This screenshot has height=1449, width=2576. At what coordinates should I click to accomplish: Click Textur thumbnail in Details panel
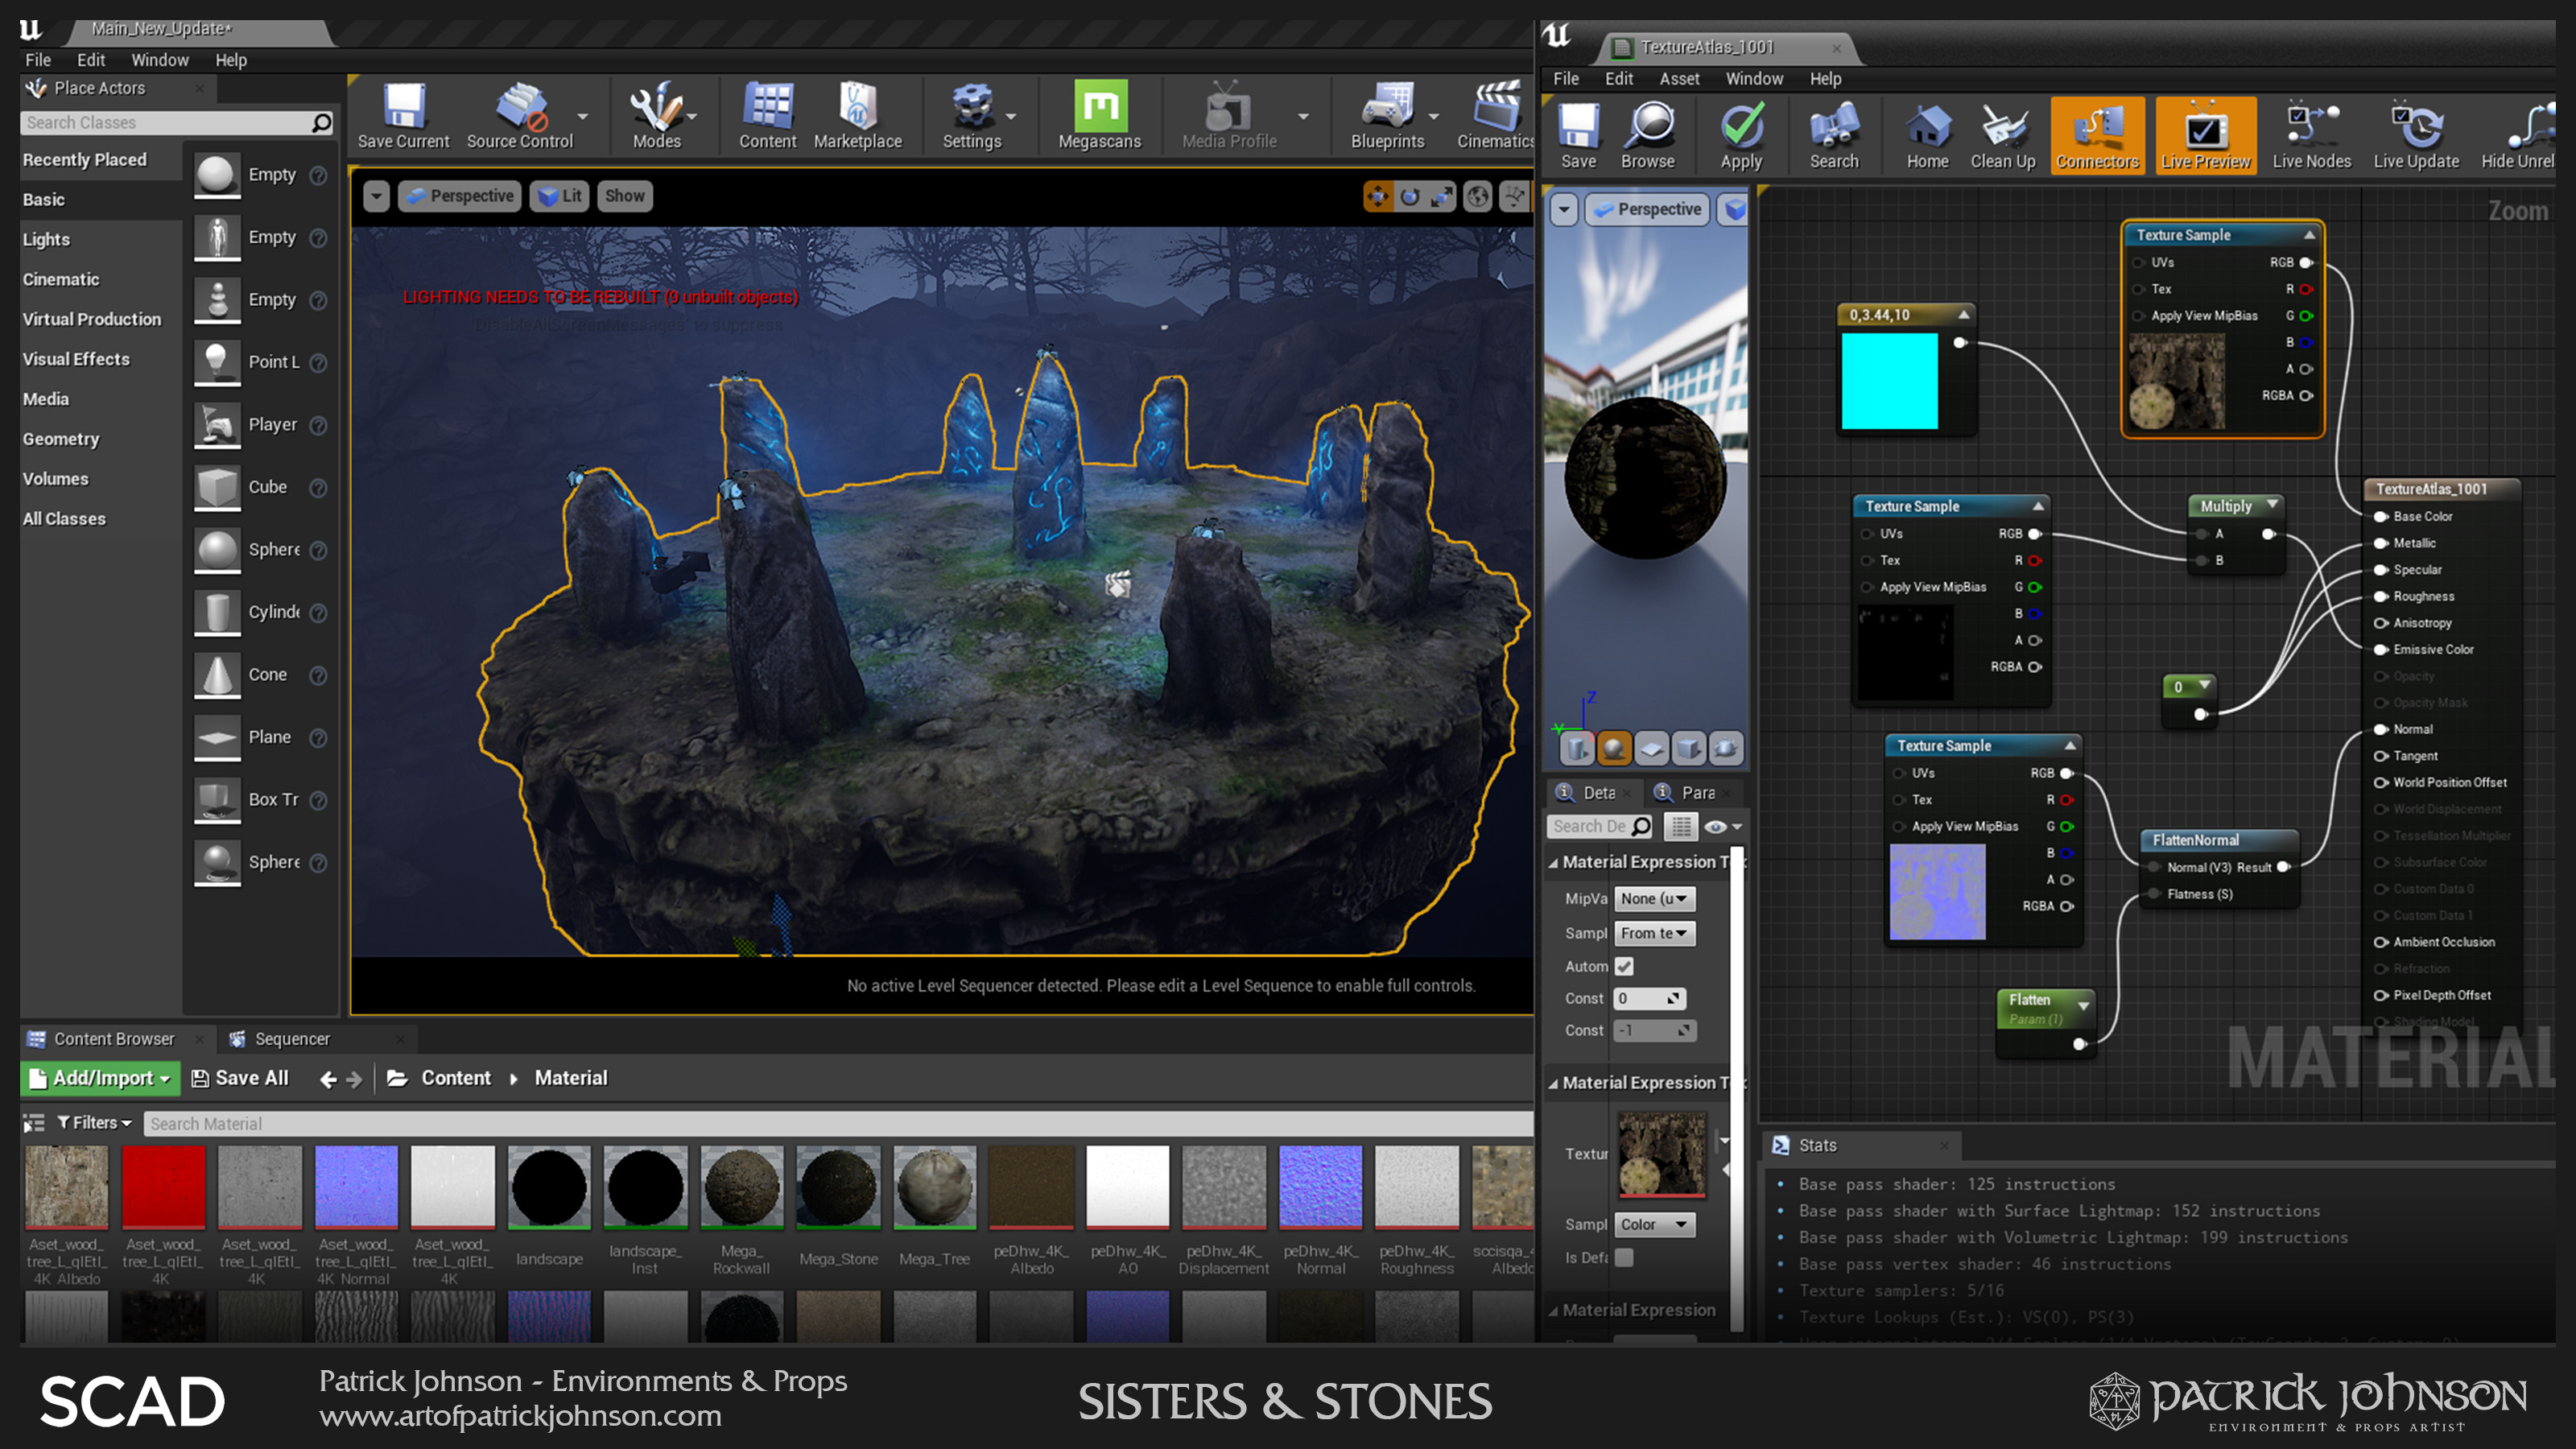1661,1155
